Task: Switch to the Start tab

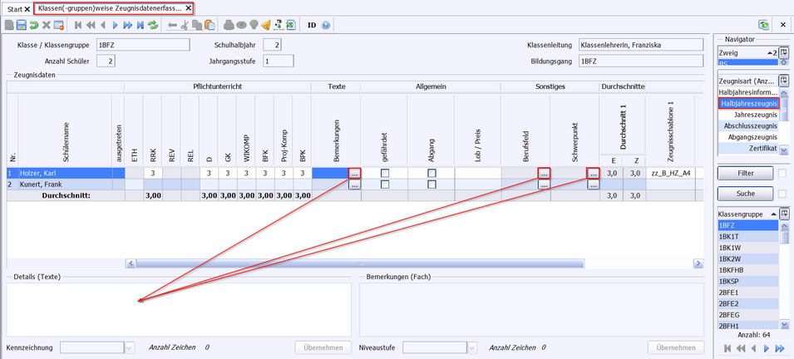Action: [x=15, y=7]
